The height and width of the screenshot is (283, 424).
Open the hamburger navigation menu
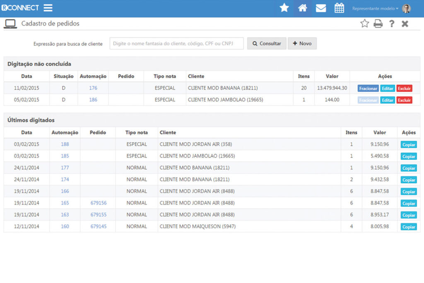tap(48, 8)
